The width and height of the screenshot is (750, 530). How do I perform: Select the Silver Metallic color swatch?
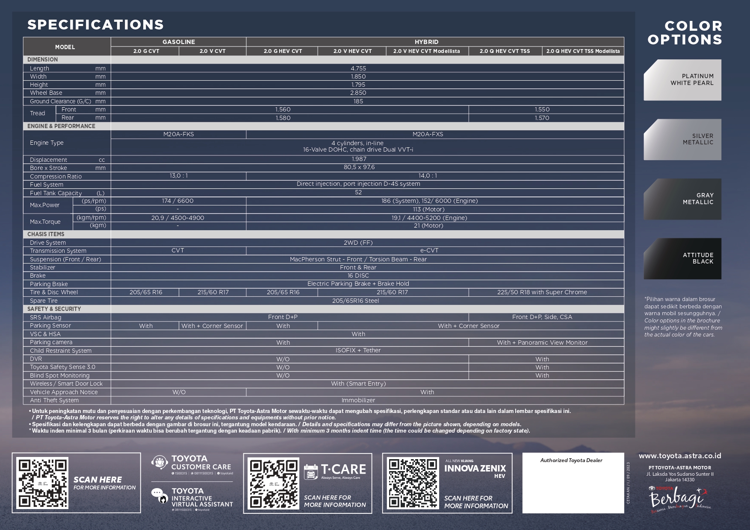pyautogui.click(x=682, y=140)
